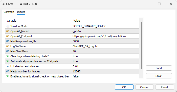Click the string icon beside OpenAI_Model
The height and width of the screenshot is (92, 177).
(x=8, y=31)
